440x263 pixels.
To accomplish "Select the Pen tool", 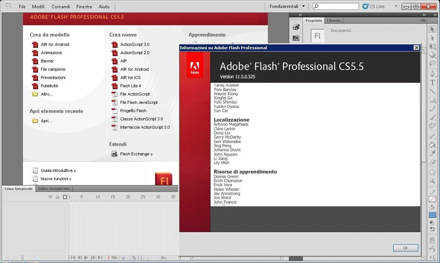I will (432, 74).
